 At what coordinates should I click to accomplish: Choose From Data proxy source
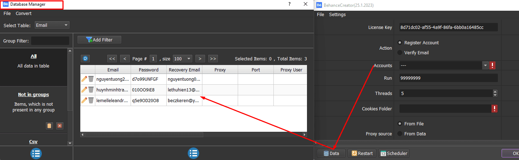pos(400,134)
